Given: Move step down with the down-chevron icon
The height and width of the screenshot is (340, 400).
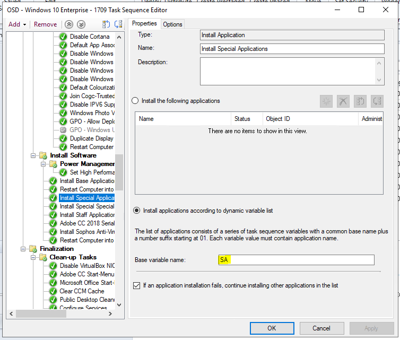Looking at the screenshot, I should click(81, 24).
